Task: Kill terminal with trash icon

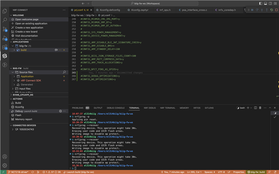Action: (260, 108)
